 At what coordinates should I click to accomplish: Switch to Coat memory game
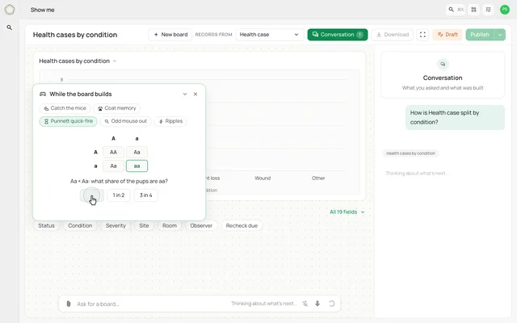click(116, 108)
